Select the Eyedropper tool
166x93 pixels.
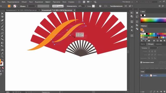click(x=2, y=53)
